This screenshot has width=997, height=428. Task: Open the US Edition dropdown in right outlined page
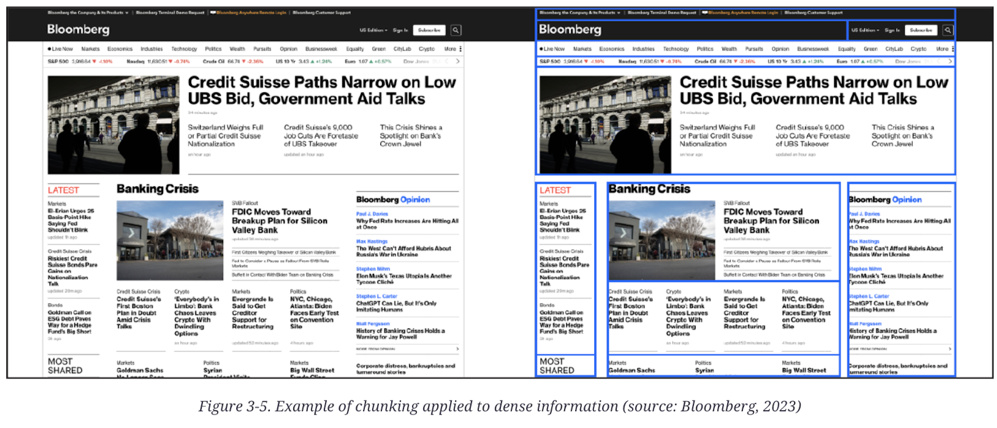click(x=865, y=30)
